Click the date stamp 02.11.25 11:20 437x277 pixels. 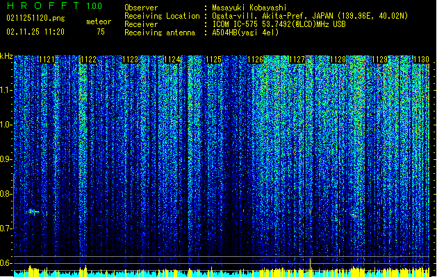[x=35, y=32]
